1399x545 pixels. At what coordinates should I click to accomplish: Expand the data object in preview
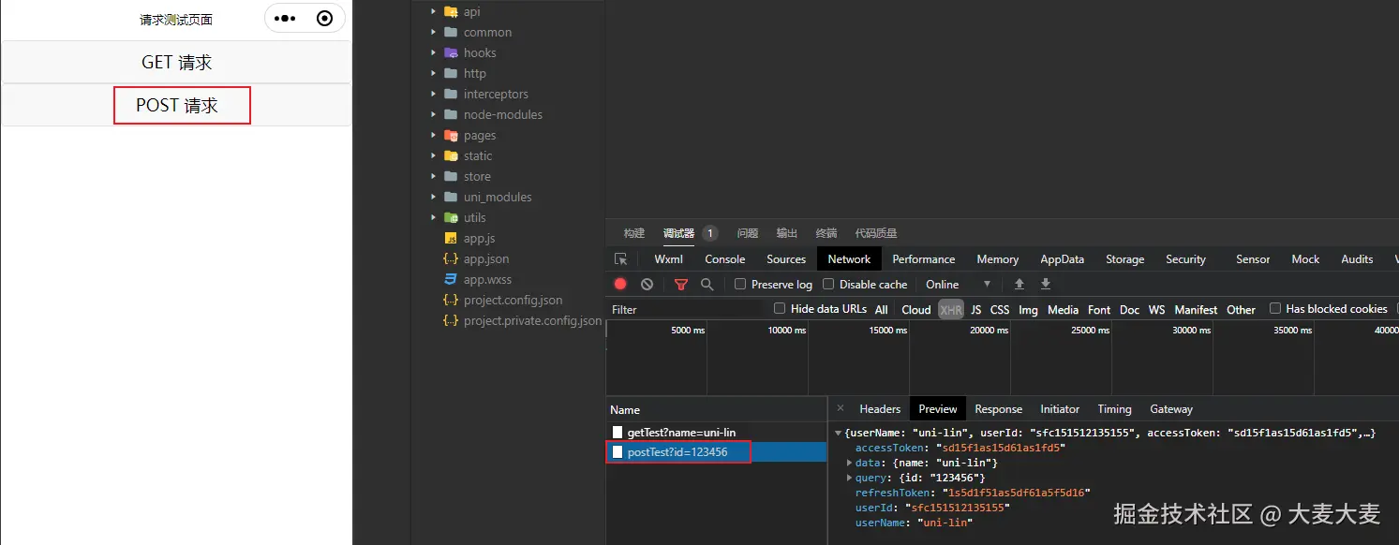850,463
